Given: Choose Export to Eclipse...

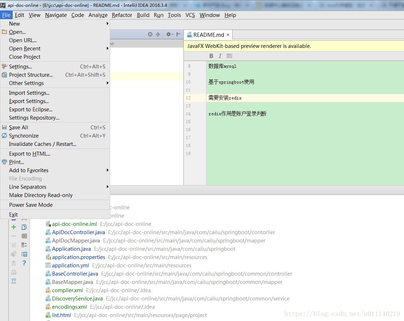Looking at the screenshot, I should [55, 110].
